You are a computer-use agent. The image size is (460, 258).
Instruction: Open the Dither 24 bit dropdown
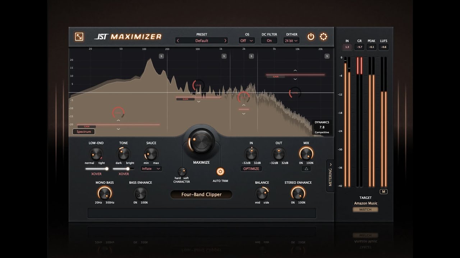tap(291, 40)
